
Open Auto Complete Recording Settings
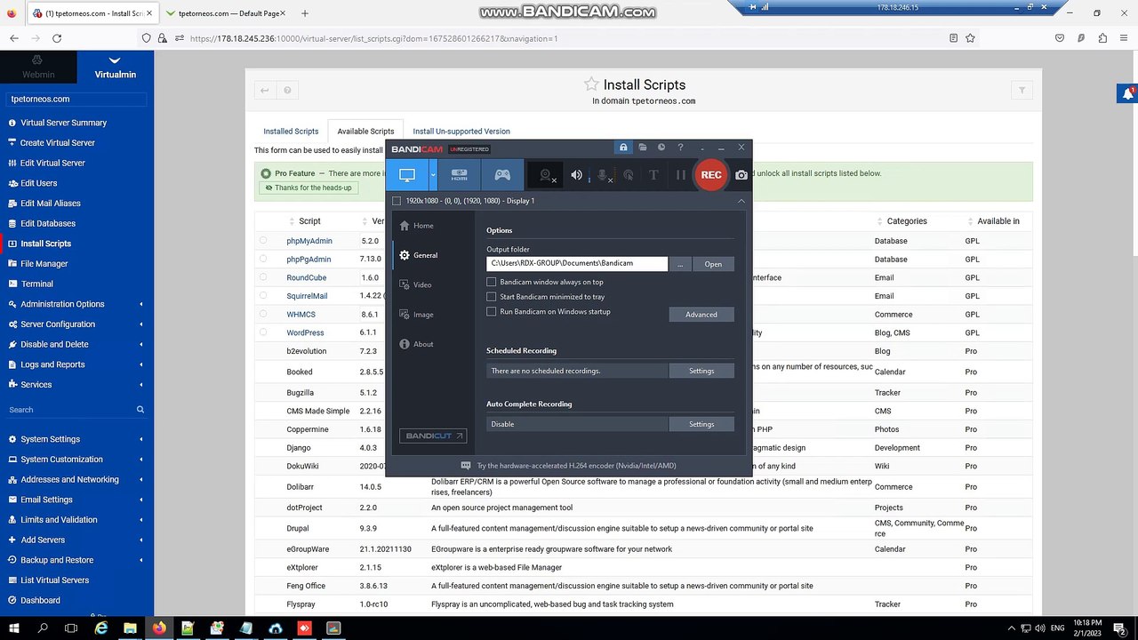click(701, 424)
